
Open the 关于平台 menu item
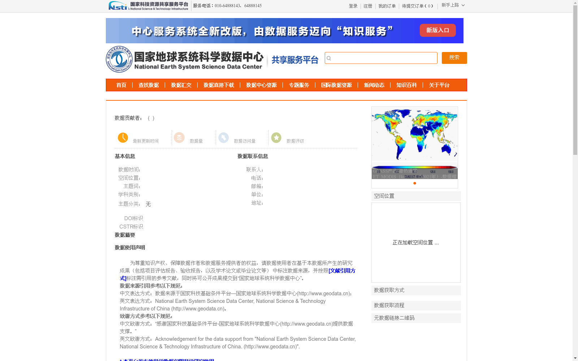[x=439, y=85]
